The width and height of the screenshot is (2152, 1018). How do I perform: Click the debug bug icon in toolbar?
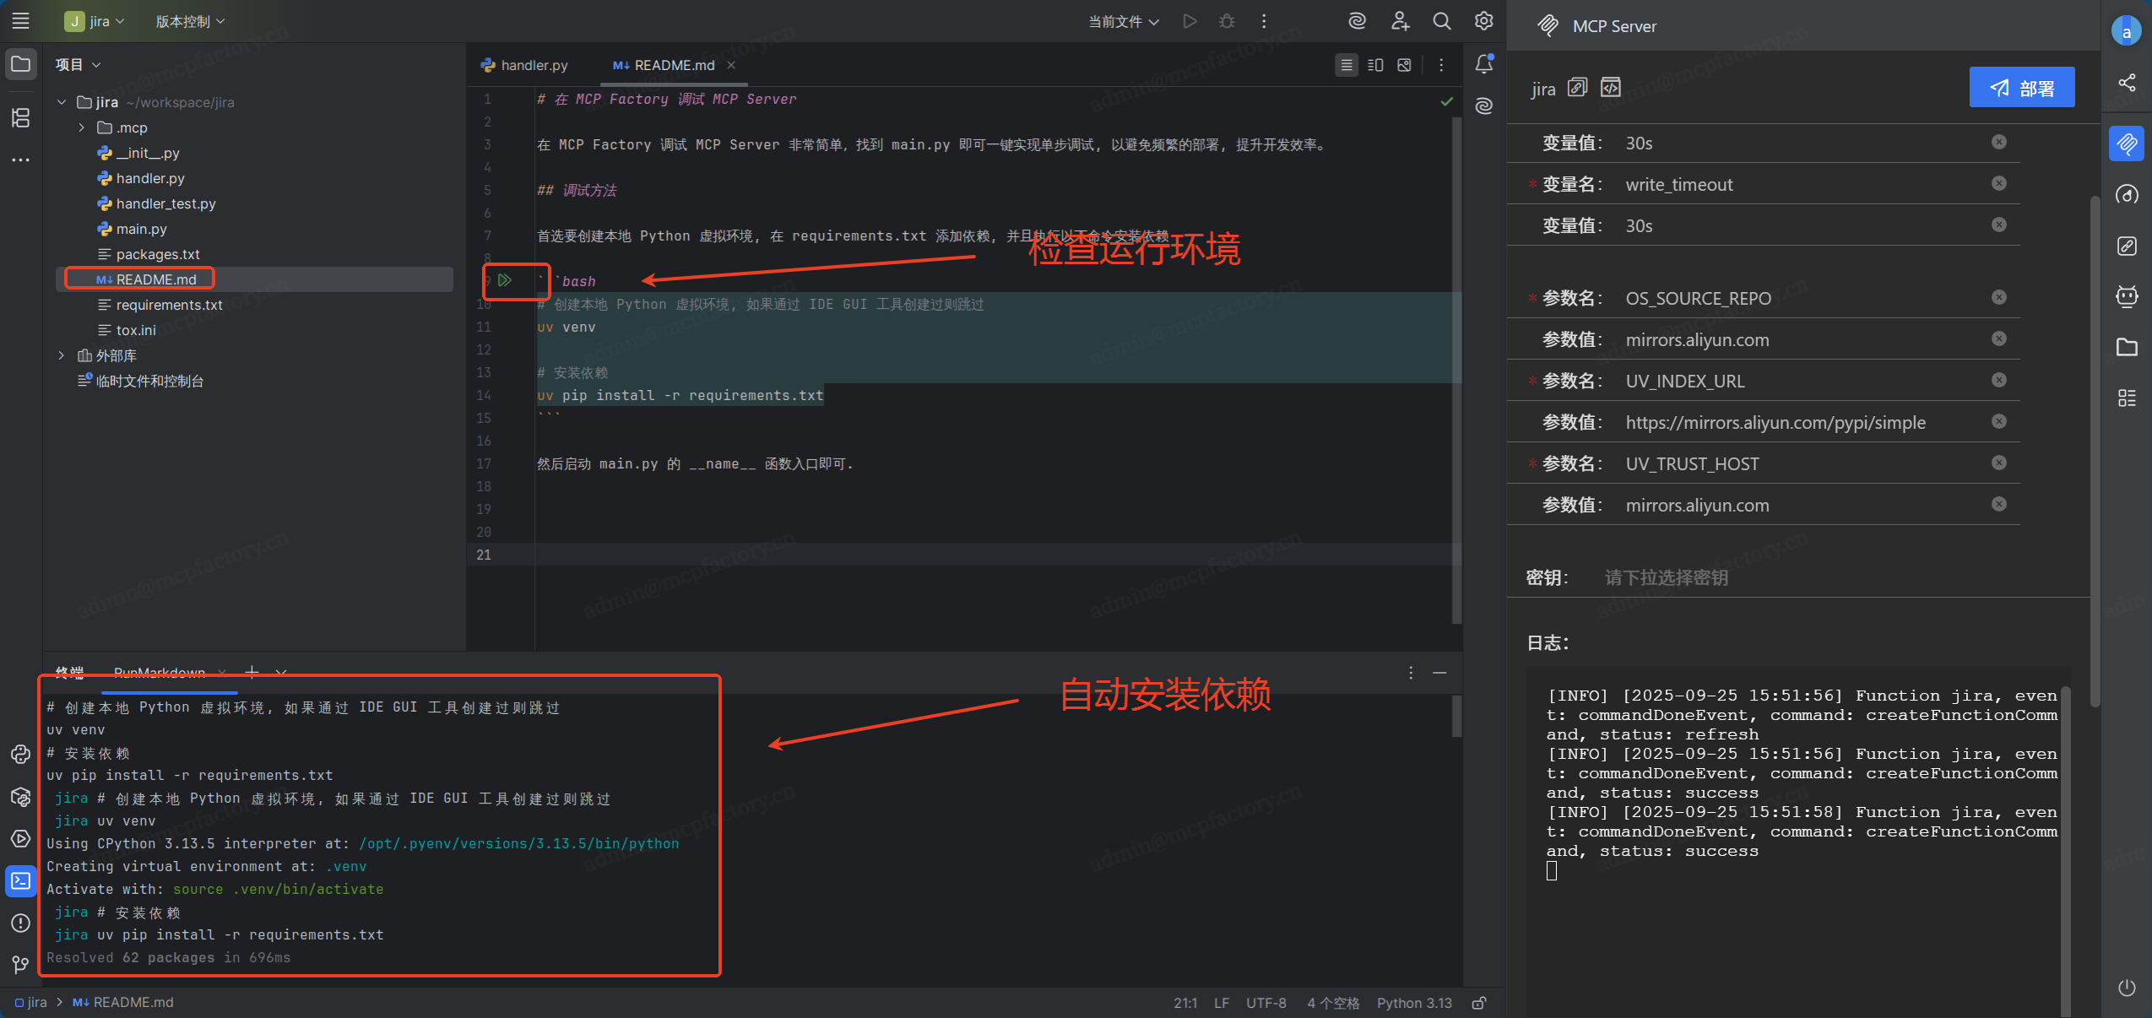coord(1227,21)
